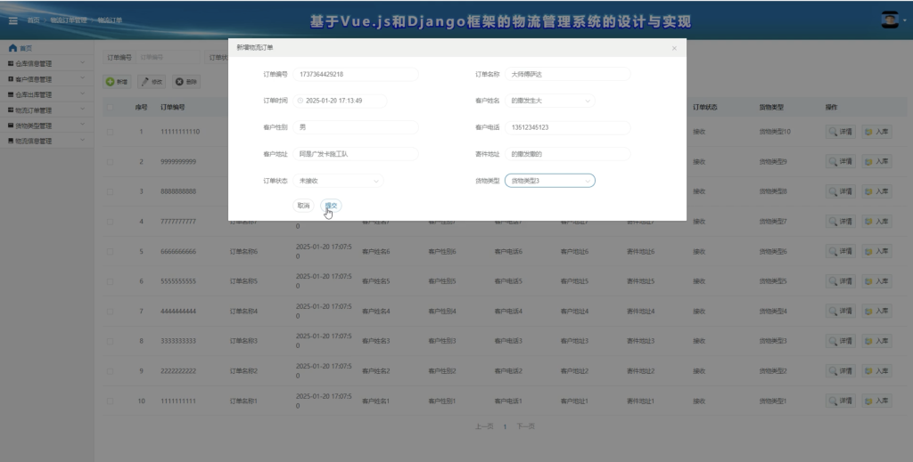Check the box for order 7777777777
Viewport: 913px width, 462px height.
[110, 222]
